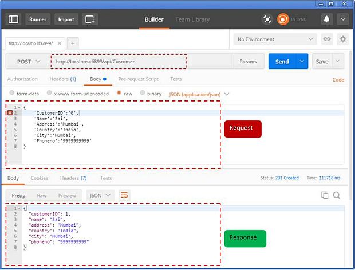
Task: Open the response Body tab
Action: 13,178
